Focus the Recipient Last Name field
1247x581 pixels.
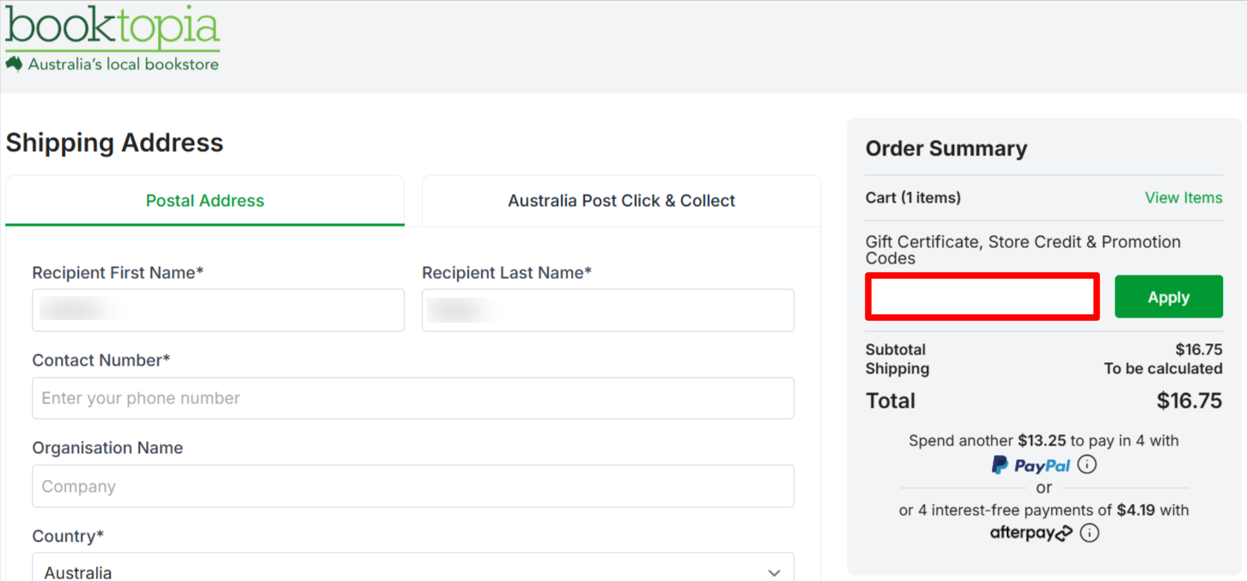[x=608, y=310]
